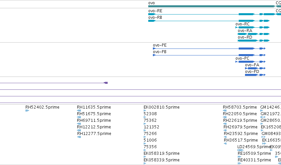Click the EST starting with GM08493

[271, 134]
